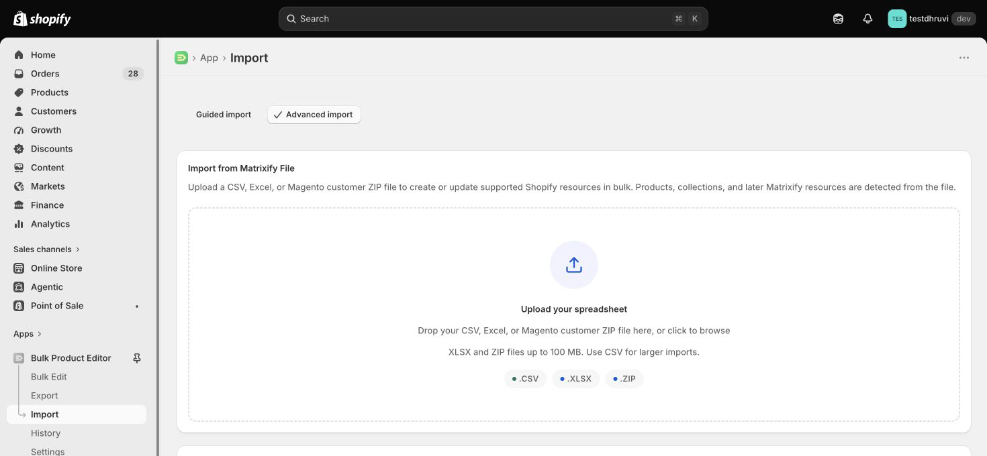Viewport: 987px width, 456px height.
Task: Select the Advanced import option
Action: pyautogui.click(x=314, y=115)
